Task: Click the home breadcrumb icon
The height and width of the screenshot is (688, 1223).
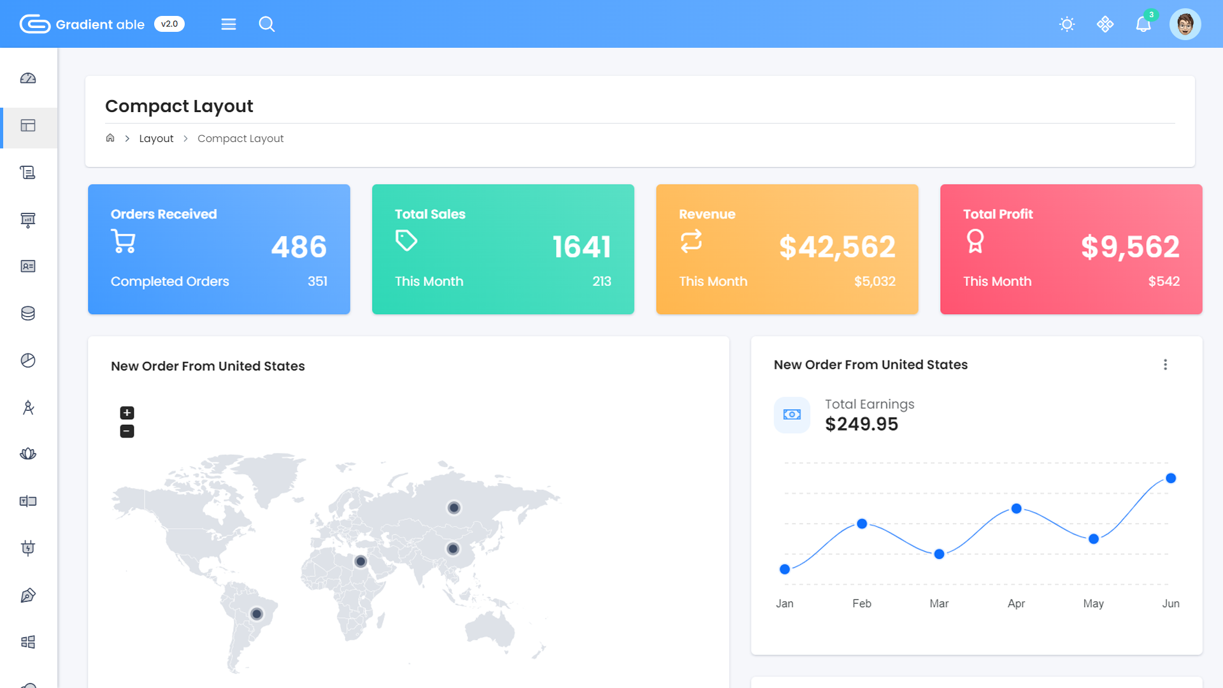Action: pos(110,138)
